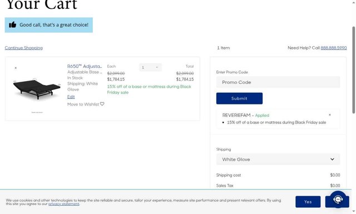This screenshot has width=356, height=214.
Task: Click the green 15% off Black Friday item text
Action: [x=149, y=89]
